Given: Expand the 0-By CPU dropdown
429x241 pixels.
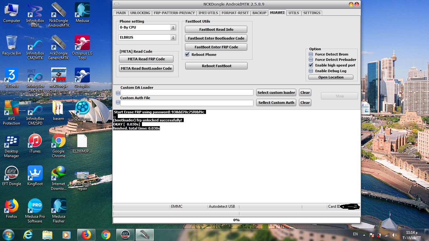Looking at the screenshot, I should tap(173, 28).
